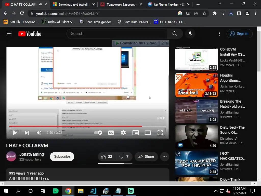Play the video
This screenshot has width=261, height=196.
[x=15, y=133]
